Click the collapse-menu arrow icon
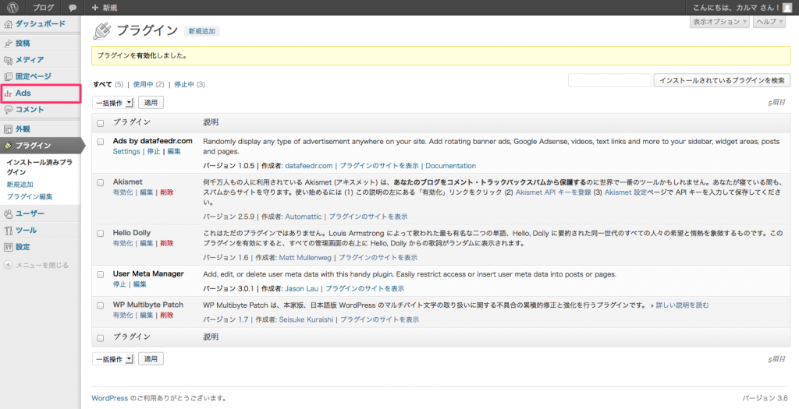Image resolution: width=799 pixels, height=409 pixels. coord(8,265)
